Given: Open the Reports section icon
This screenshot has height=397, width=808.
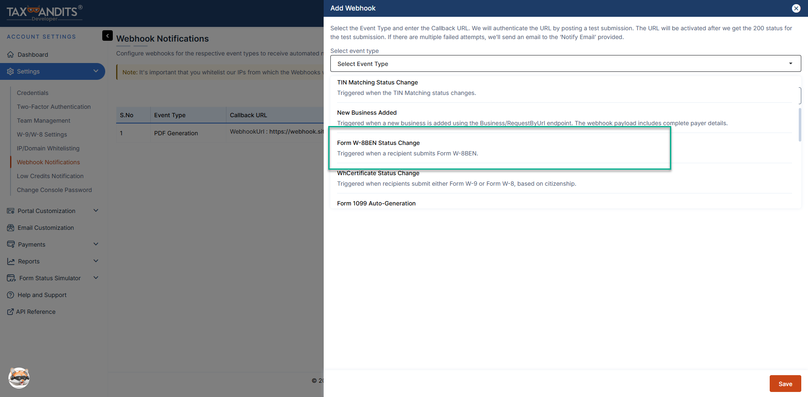Looking at the screenshot, I should click(10, 261).
